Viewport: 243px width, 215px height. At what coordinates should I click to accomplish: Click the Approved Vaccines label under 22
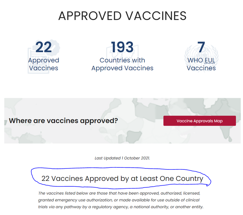click(x=44, y=64)
